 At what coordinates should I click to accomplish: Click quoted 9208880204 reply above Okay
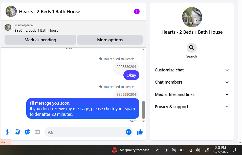point(126,67)
